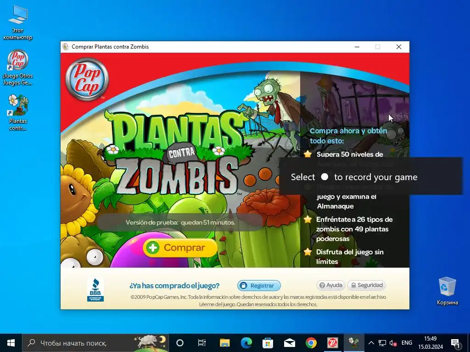470x352 pixels.
Task: Click Plantas contra Zombis taskbar icon
Action: pyautogui.click(x=354, y=343)
